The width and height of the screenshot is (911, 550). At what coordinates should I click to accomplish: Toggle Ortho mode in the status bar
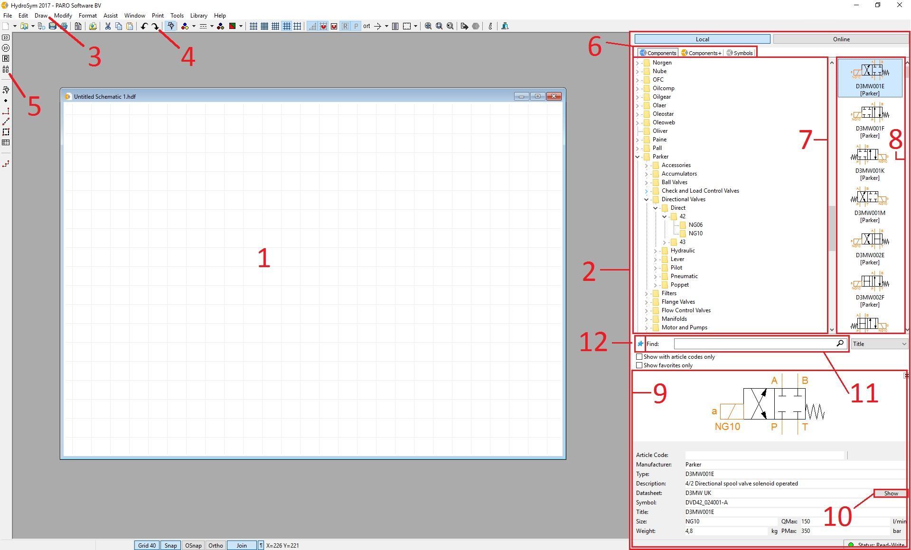[216, 545]
